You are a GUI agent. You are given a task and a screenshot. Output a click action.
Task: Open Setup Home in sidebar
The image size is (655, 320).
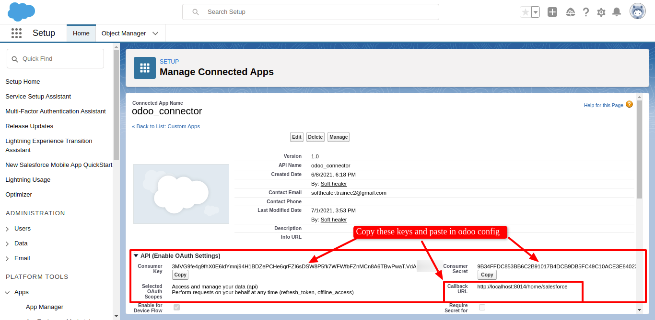23,82
